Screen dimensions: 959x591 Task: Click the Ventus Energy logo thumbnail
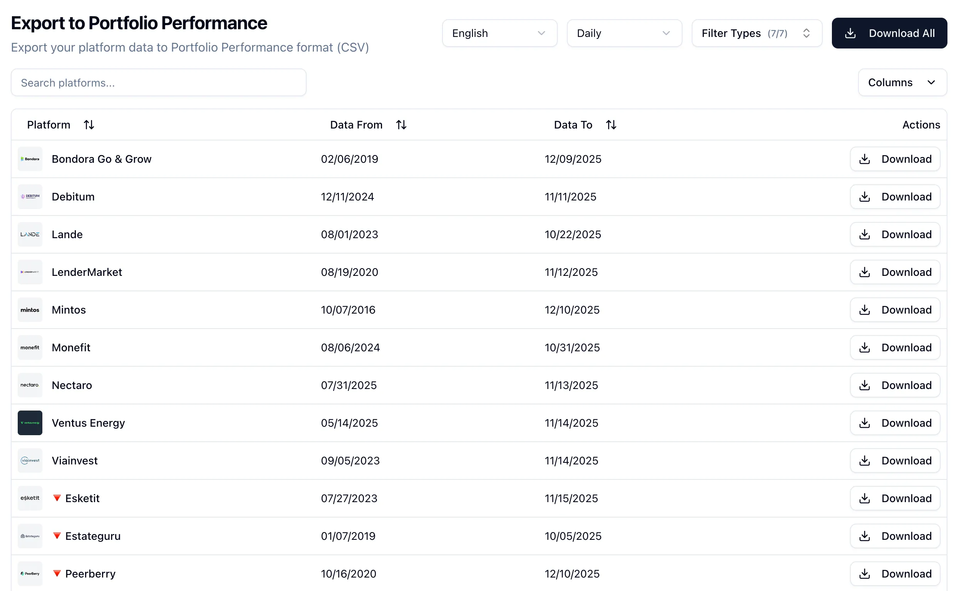(x=30, y=422)
